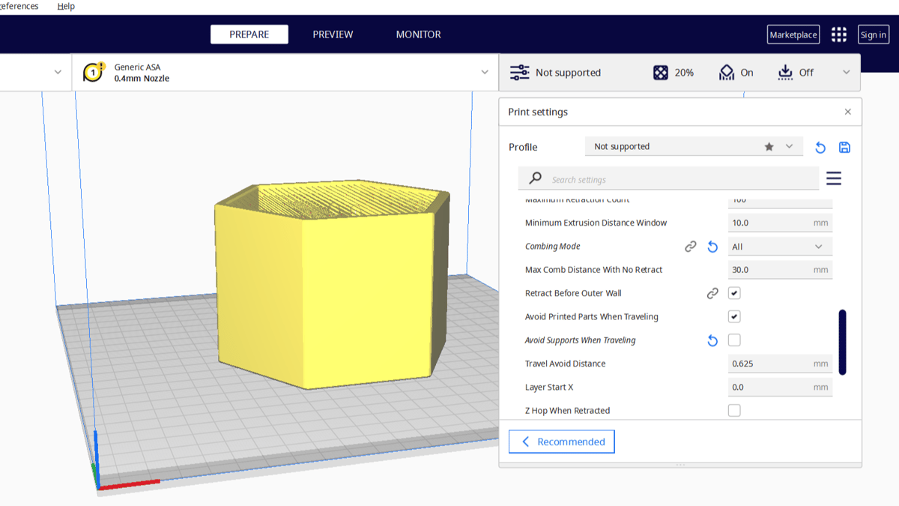
Task: Uncheck Retract Before Outer Wall
Action: tap(733, 292)
